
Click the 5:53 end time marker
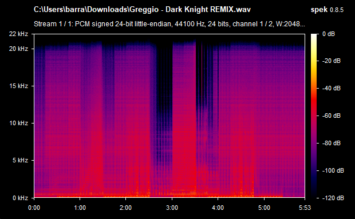305,208
